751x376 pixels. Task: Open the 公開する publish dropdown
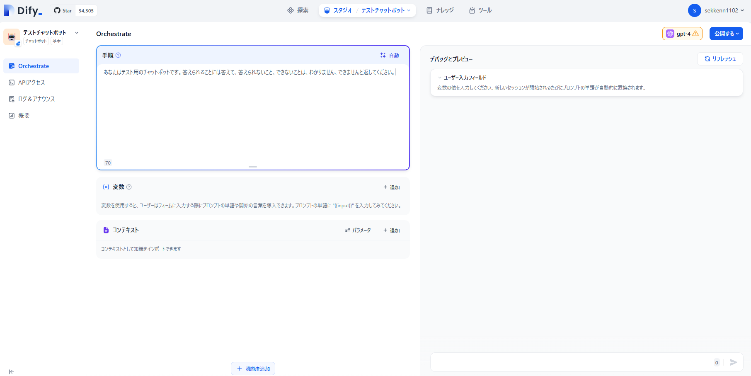(x=726, y=34)
